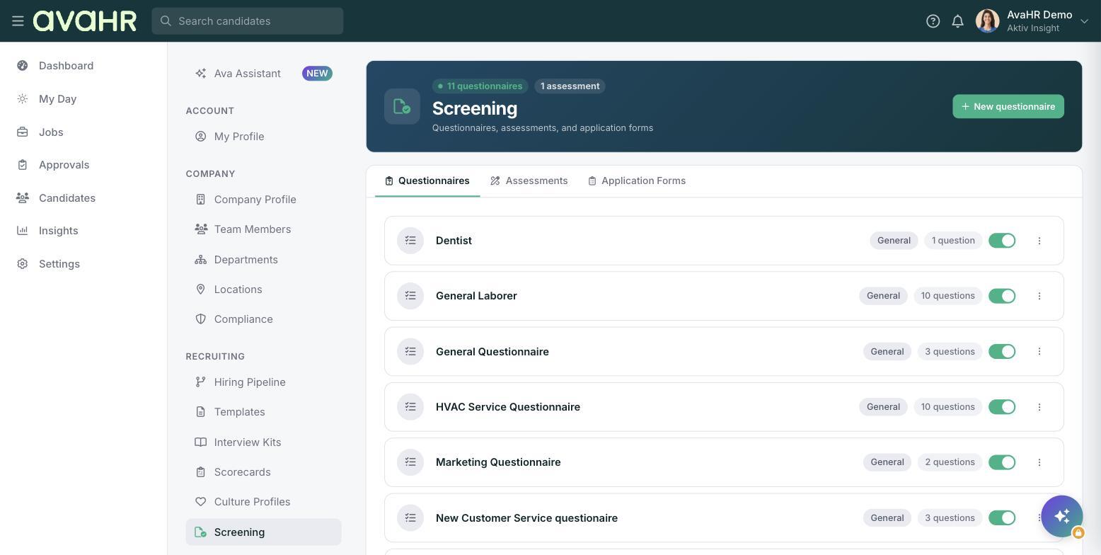This screenshot has height=555, width=1101.
Task: Switch to the Assessments tab
Action: 529,181
